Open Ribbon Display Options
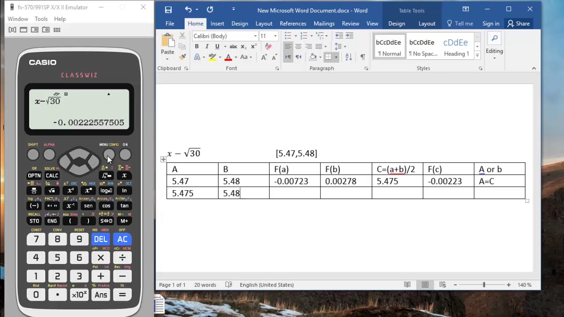Screen dimensions: 564x317 coord(466,9)
